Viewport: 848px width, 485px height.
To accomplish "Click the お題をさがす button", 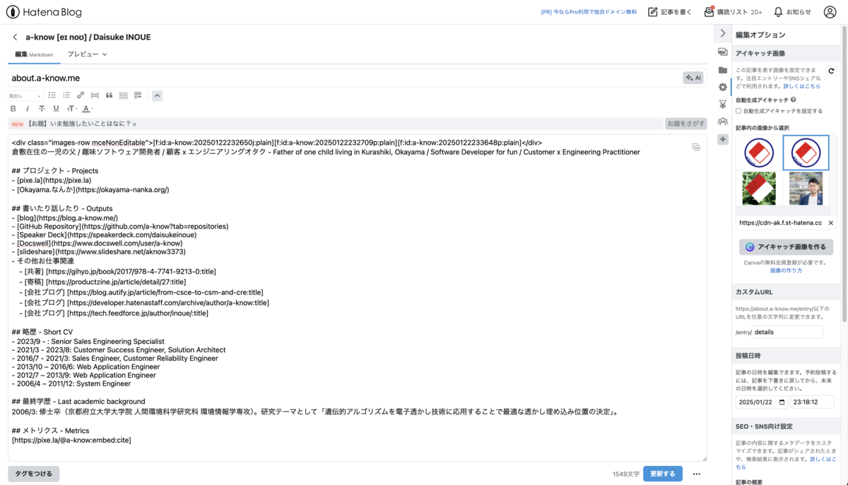I will tap(685, 124).
